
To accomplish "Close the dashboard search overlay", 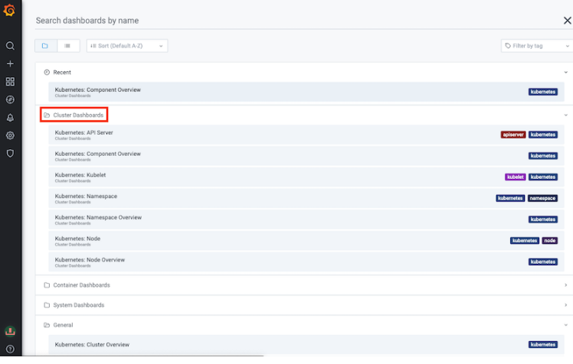I will tap(567, 21).
